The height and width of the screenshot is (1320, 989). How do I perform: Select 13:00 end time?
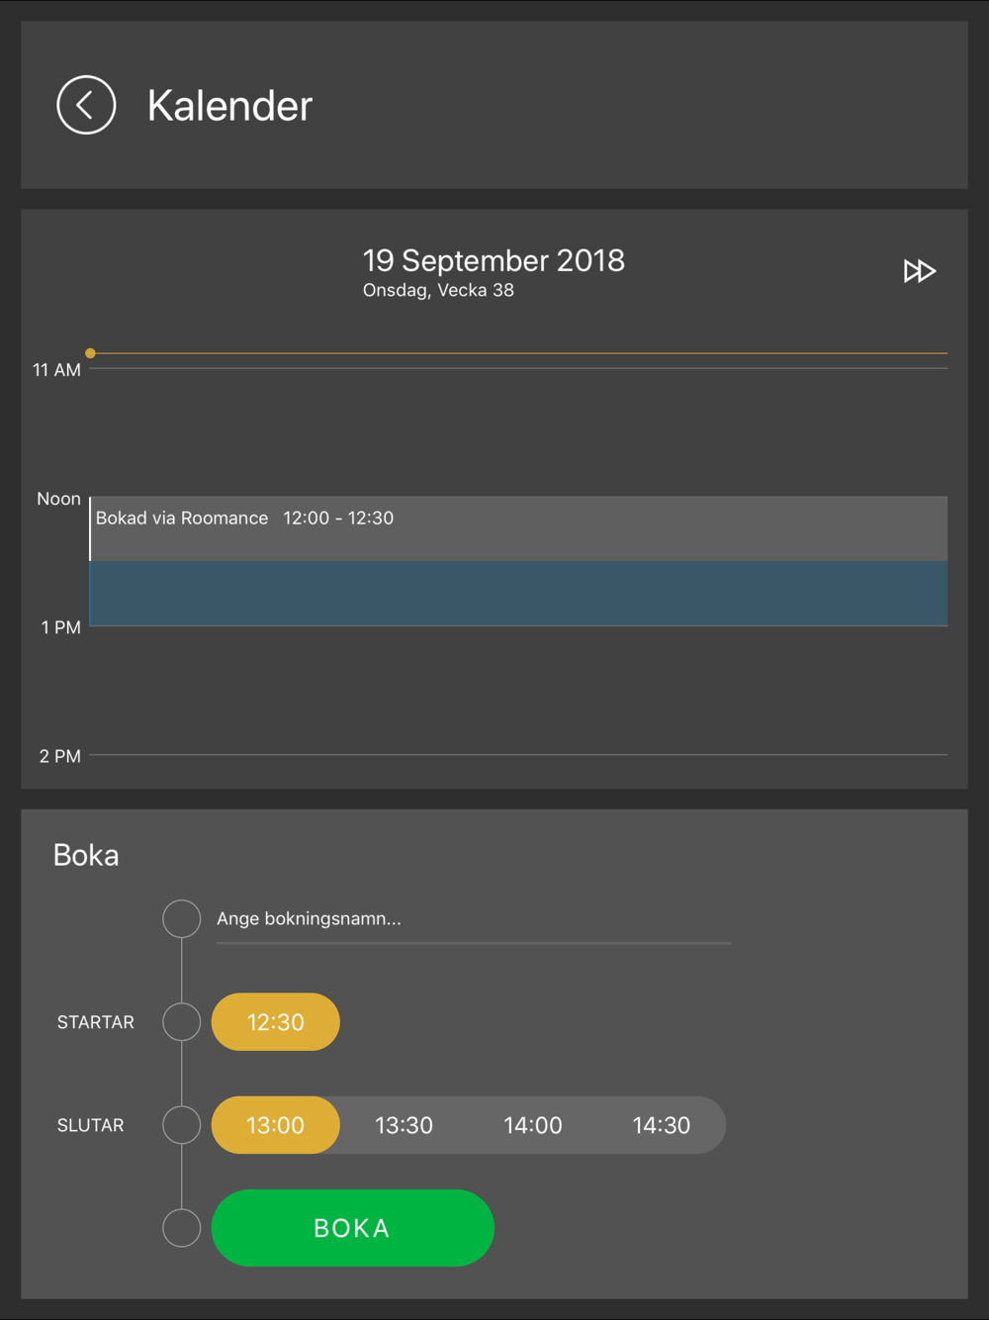(276, 1125)
